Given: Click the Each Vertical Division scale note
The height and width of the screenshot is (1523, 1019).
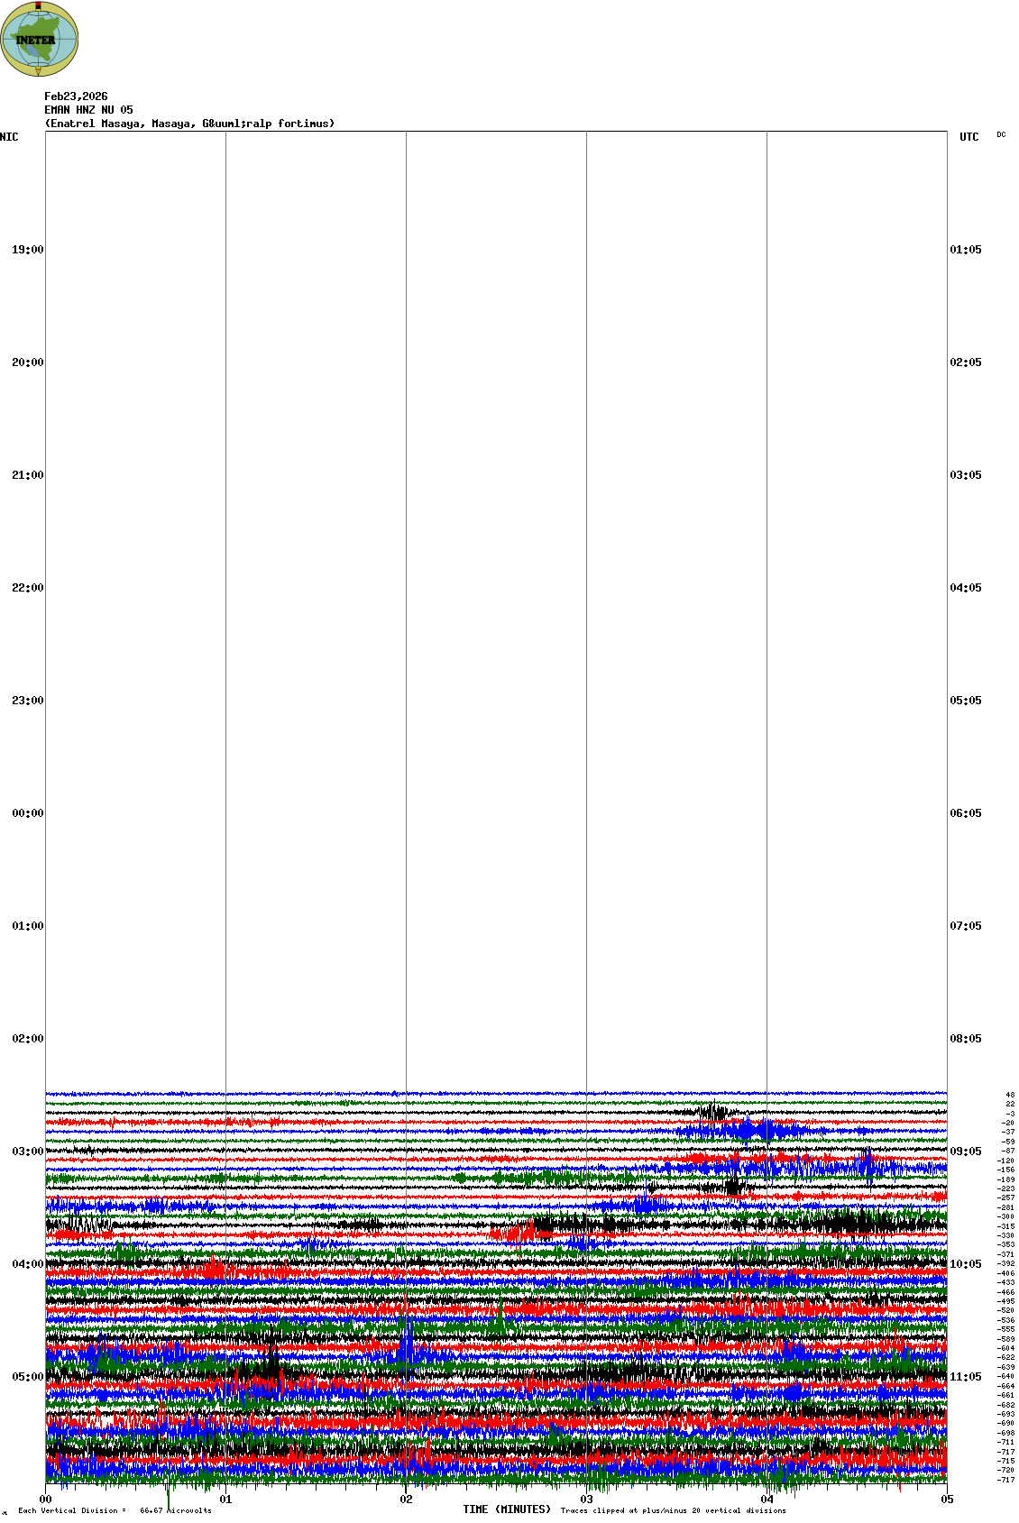Looking at the screenshot, I should point(115,1510).
